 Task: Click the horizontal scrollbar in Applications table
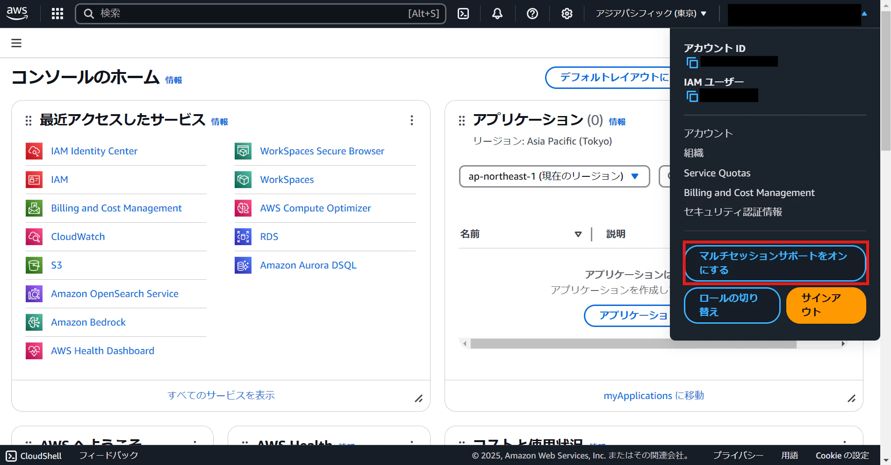[633, 344]
